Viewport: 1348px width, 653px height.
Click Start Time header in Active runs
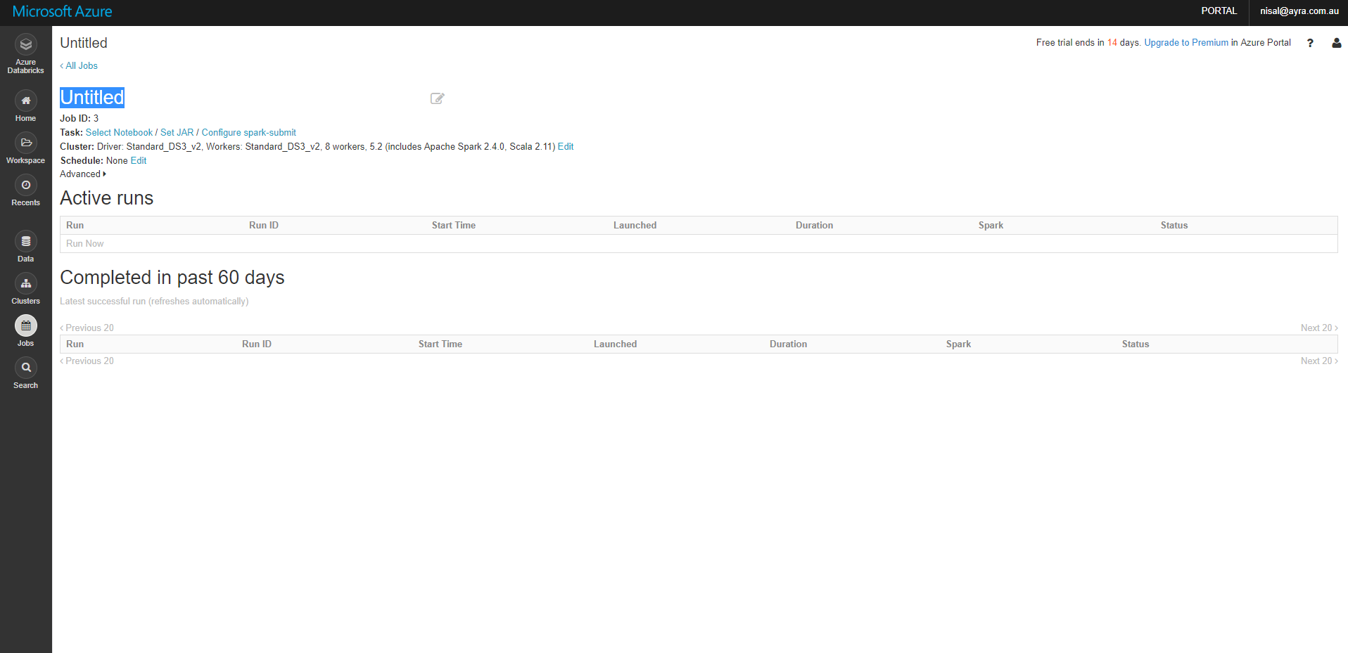pyautogui.click(x=454, y=225)
